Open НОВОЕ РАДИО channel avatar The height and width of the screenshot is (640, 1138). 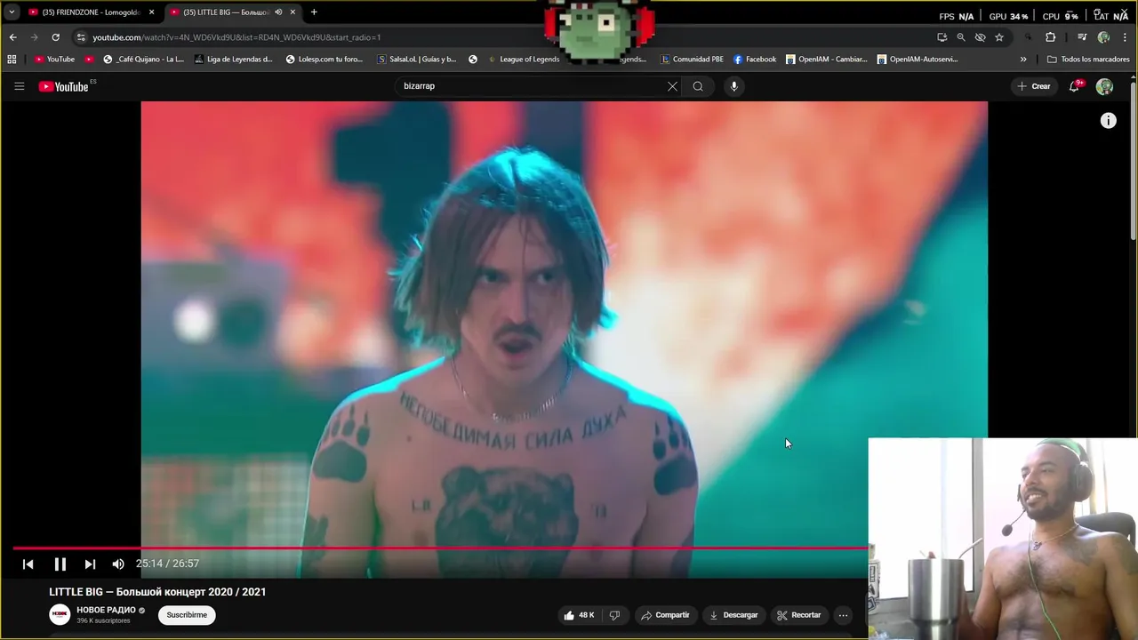pyautogui.click(x=60, y=614)
